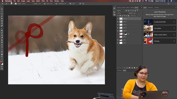Open the Image menu
Image resolution: width=177 pixels, height=99 pixels.
(x=23, y=1)
